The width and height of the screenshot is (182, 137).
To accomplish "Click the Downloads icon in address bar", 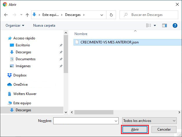I will pyautogui.click(x=34, y=15).
